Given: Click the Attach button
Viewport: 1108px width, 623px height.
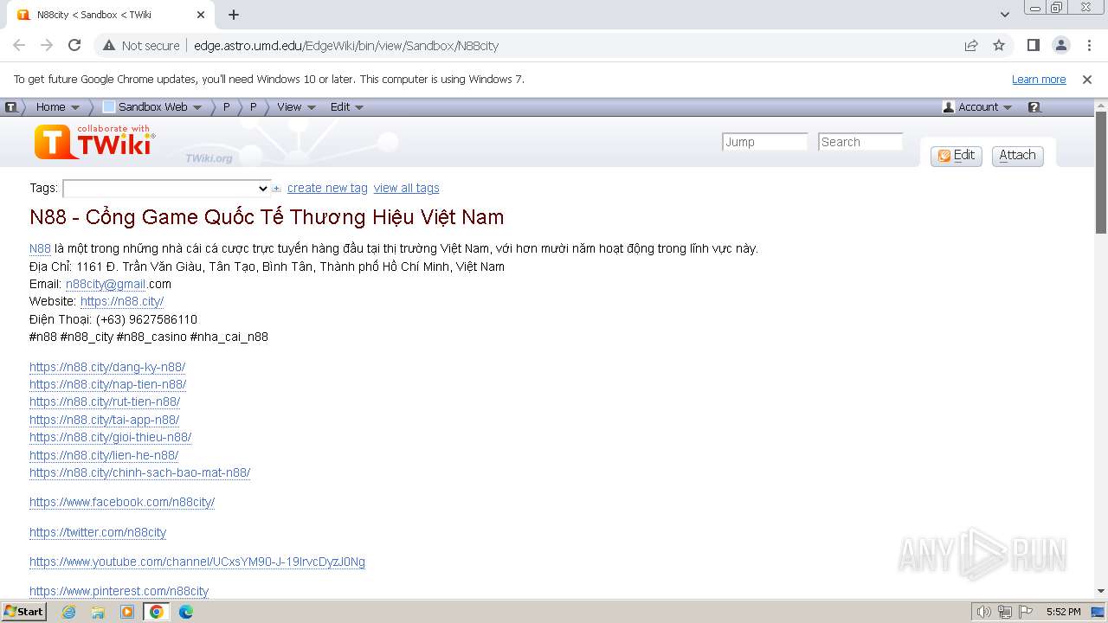Looking at the screenshot, I should pyautogui.click(x=1017, y=156).
